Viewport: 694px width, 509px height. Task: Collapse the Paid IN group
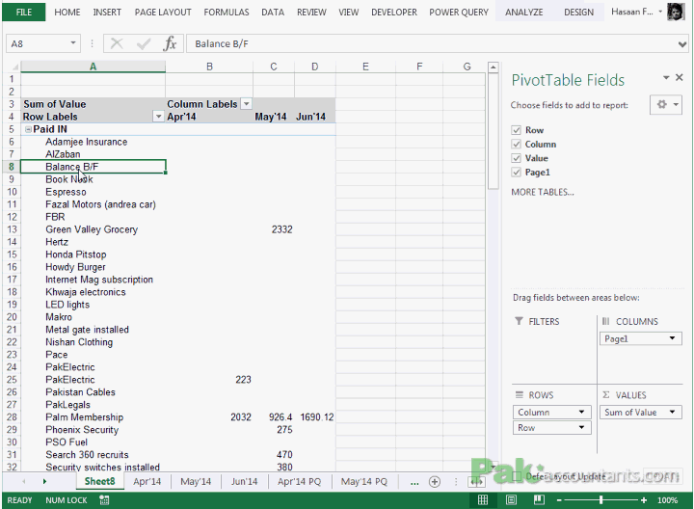(x=28, y=129)
